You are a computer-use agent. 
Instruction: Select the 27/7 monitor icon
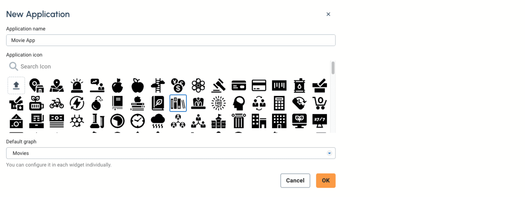pyautogui.click(x=319, y=121)
